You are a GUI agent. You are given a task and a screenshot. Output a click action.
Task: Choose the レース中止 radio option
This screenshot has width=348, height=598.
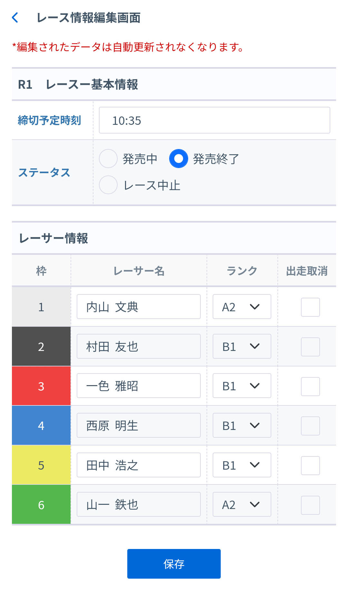click(x=108, y=185)
